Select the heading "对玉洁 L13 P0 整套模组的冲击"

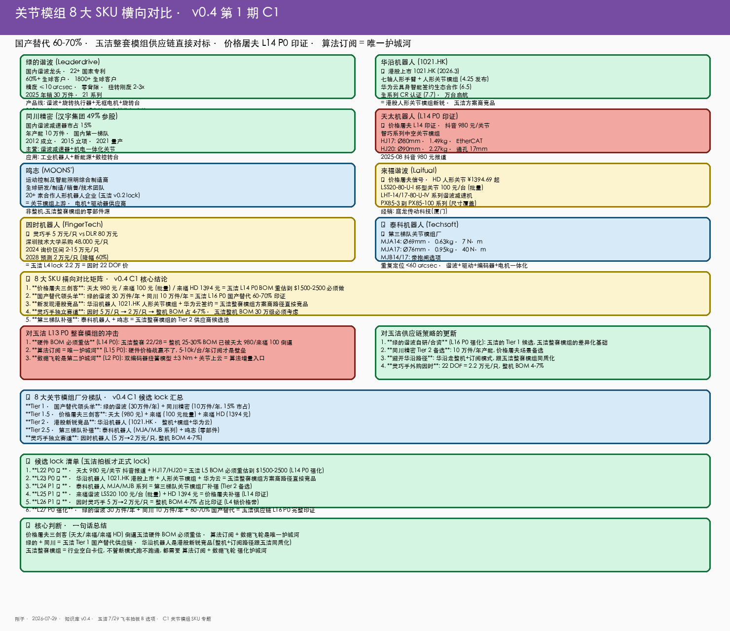[72, 333]
